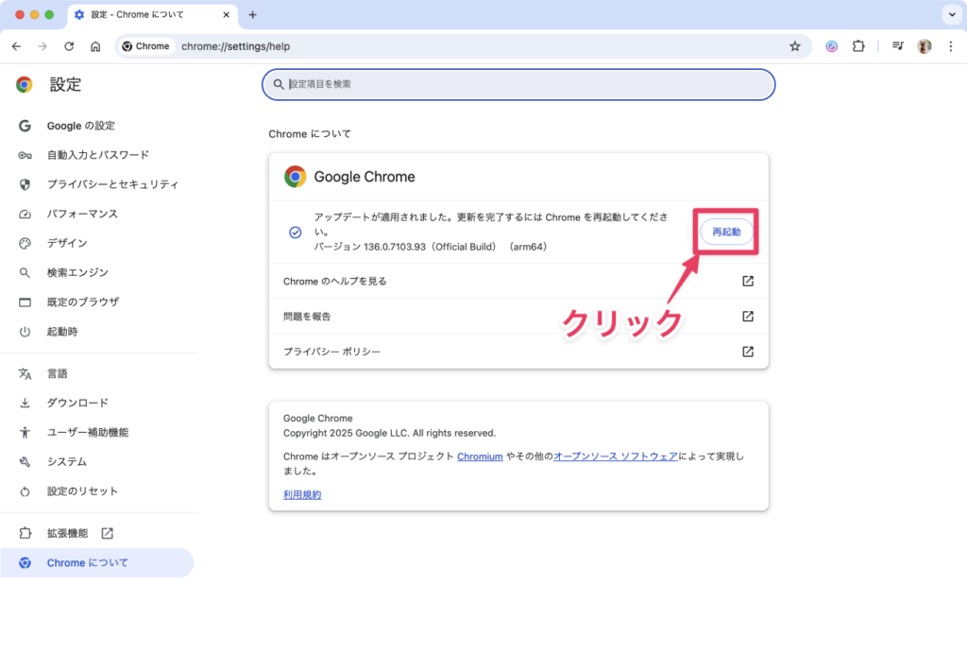The width and height of the screenshot is (967, 671).
Task: Click the Copyright 2025 Google LLC text
Action: [389, 434]
